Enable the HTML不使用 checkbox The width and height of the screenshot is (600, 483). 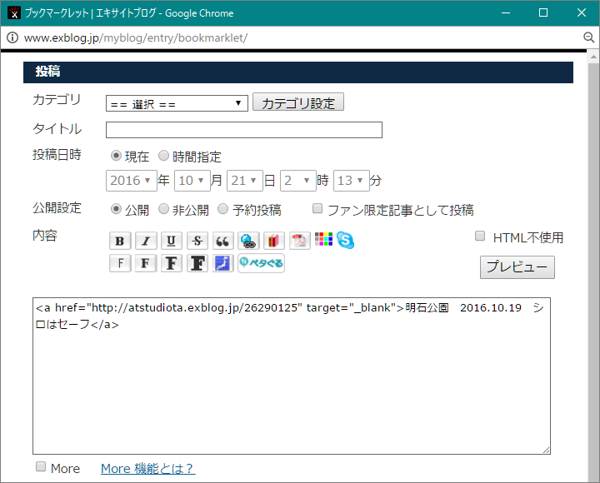click(480, 237)
